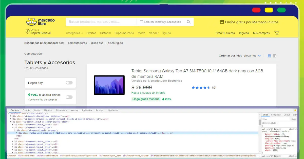Open the Performance tab

61,110
